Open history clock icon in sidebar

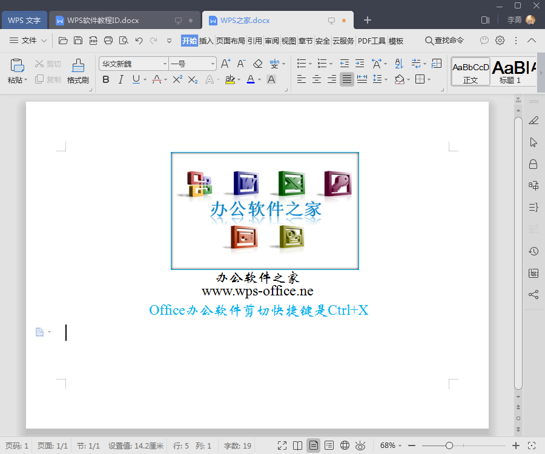533,251
